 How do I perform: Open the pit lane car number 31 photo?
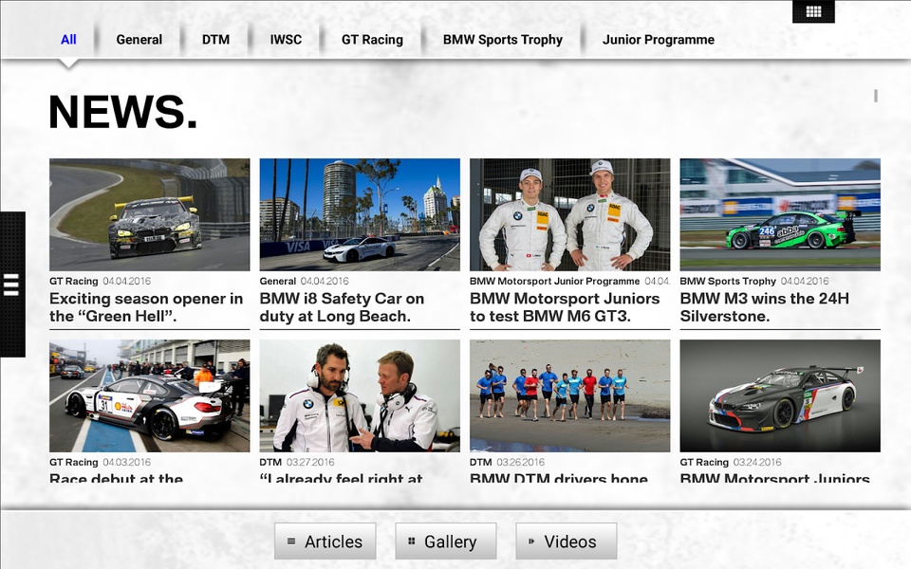[x=149, y=396]
